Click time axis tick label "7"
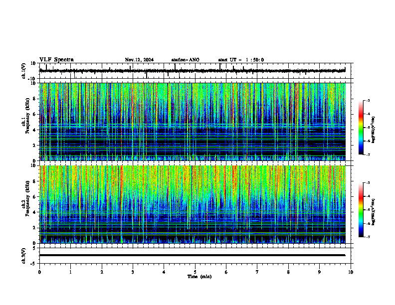Viewport: 395px width, 305px height. pos(257,272)
